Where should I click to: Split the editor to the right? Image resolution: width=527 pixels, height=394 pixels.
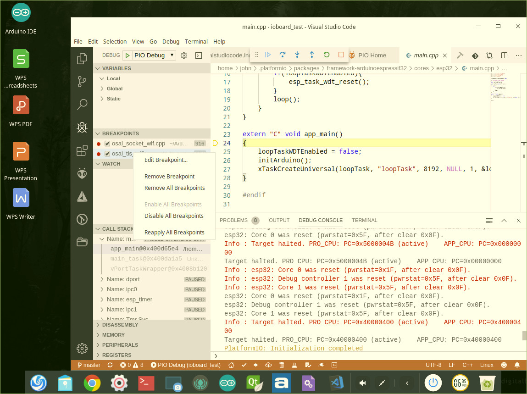pyautogui.click(x=504, y=55)
